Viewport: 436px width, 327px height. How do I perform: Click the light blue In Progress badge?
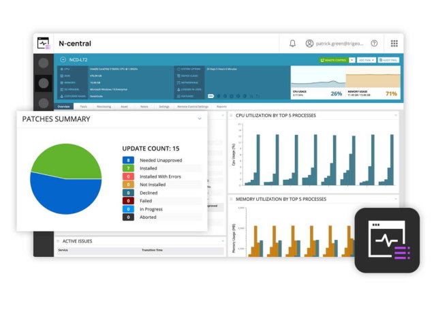tap(128, 209)
